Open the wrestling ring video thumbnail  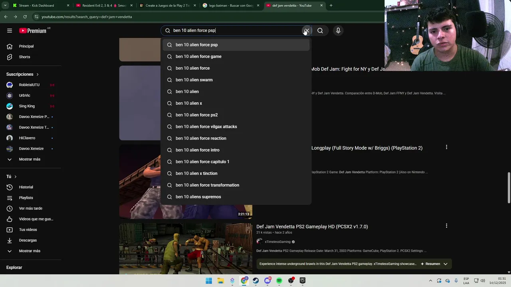coord(186,249)
